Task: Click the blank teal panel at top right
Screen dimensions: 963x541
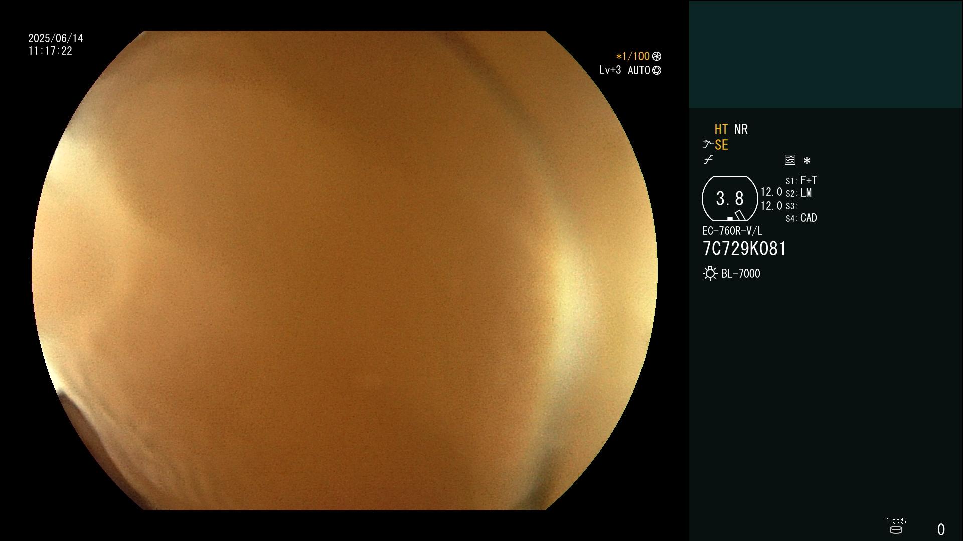Action: pyautogui.click(x=826, y=54)
